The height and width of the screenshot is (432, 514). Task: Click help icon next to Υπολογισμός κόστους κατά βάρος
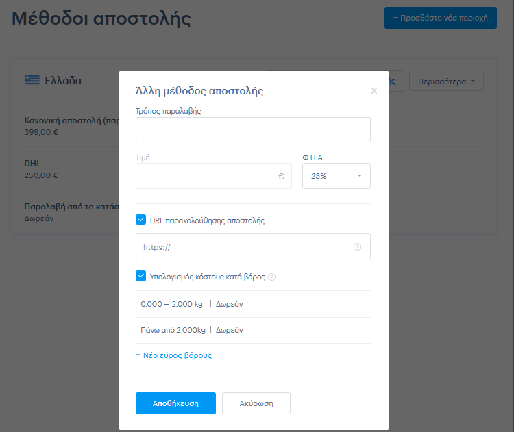272,277
